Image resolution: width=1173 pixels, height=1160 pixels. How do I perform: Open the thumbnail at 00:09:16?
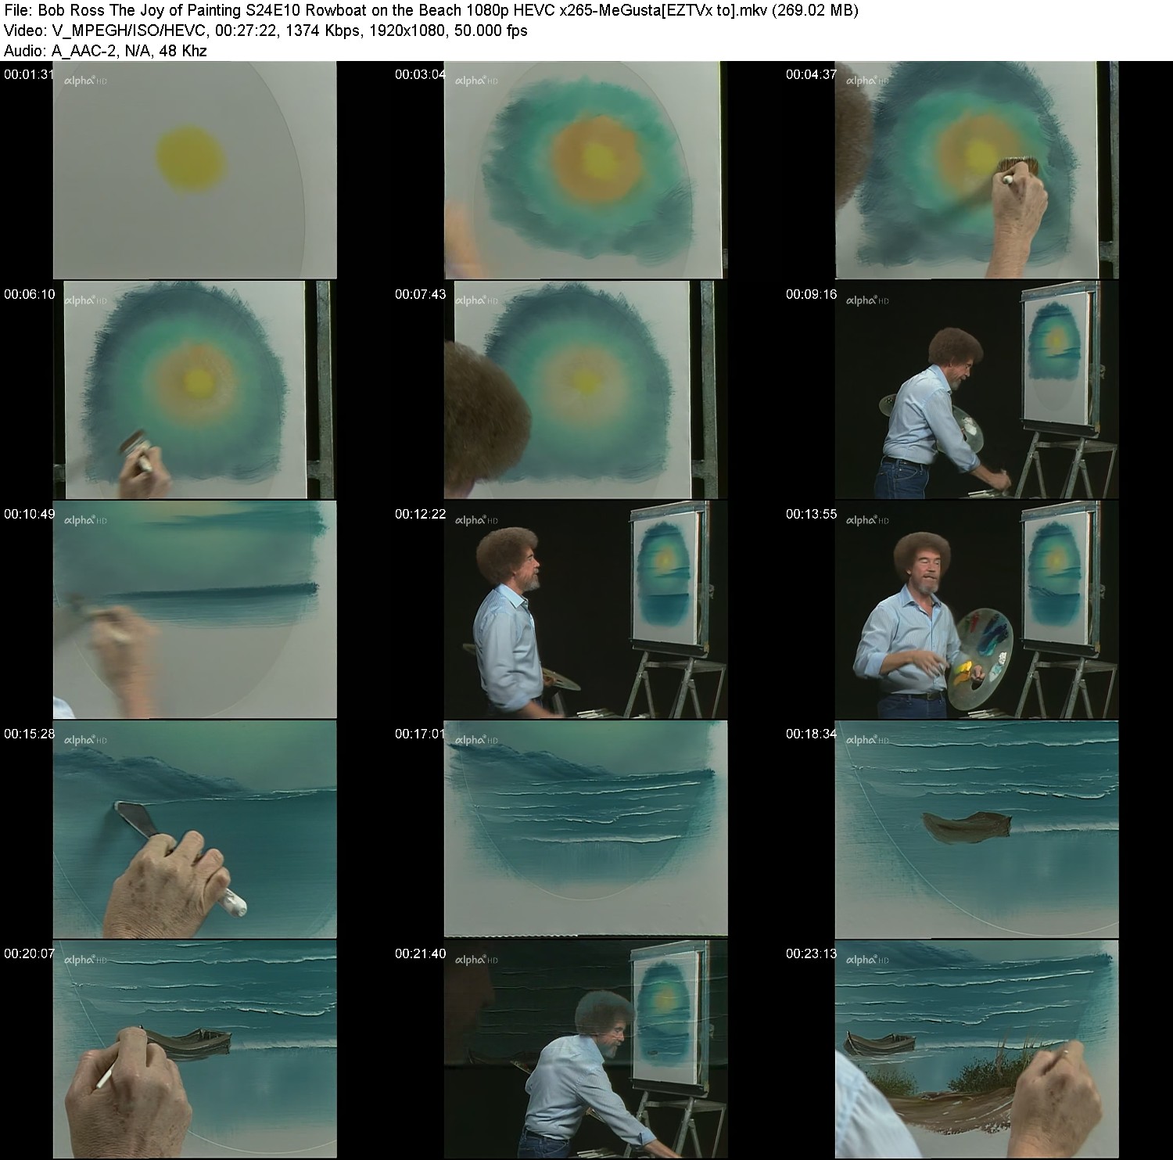(977, 390)
